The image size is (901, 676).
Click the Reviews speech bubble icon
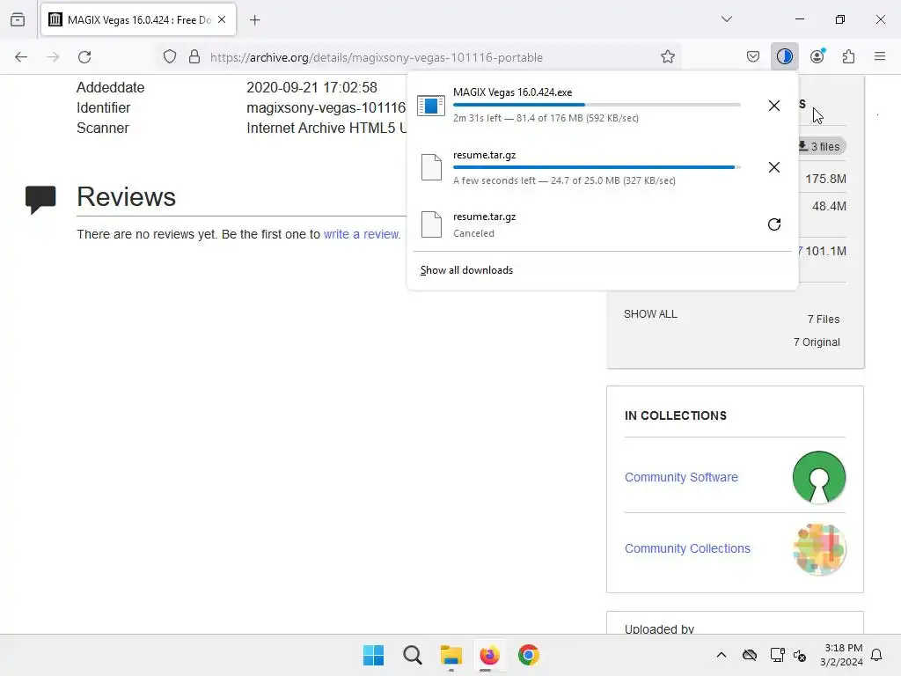coord(40,200)
